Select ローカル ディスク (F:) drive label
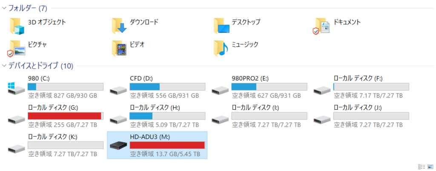The image size is (436, 171). [x=358, y=79]
